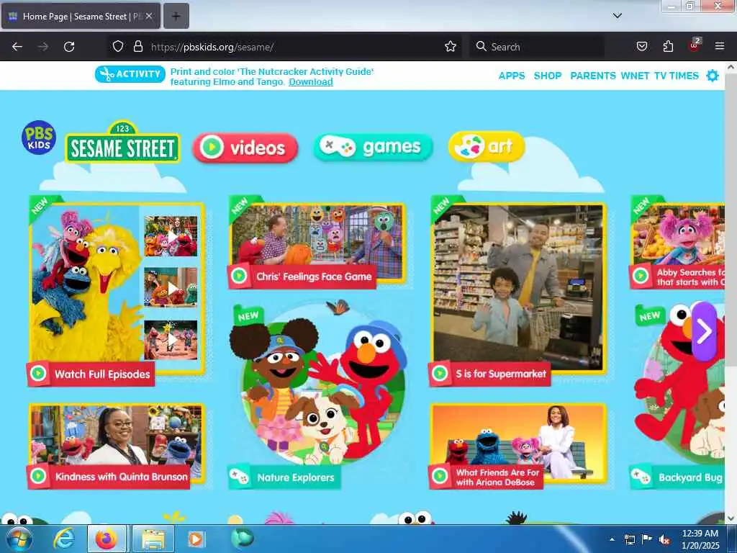Open WNET in the top navigation

[x=635, y=76]
